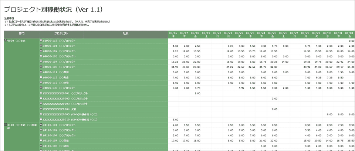Click the report title プロジェクト別稼働状況 (Ver 1.1)

click(54, 9)
